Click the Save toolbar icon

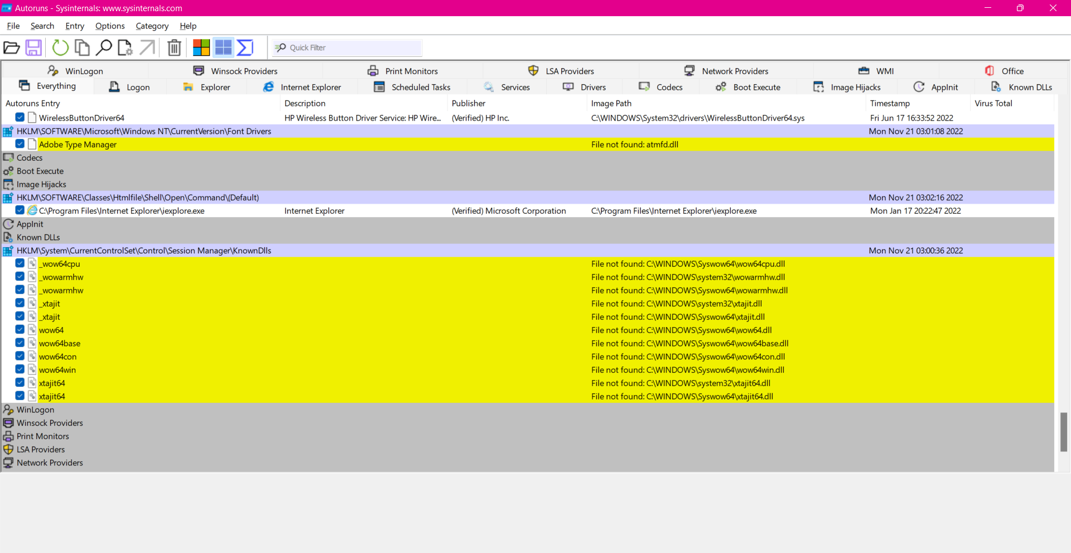pyautogui.click(x=33, y=48)
